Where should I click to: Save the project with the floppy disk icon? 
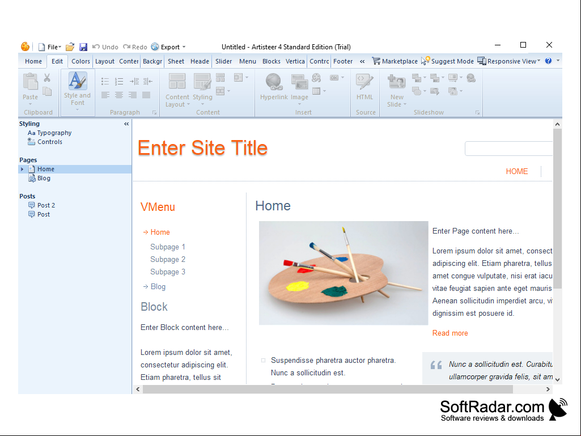(83, 47)
